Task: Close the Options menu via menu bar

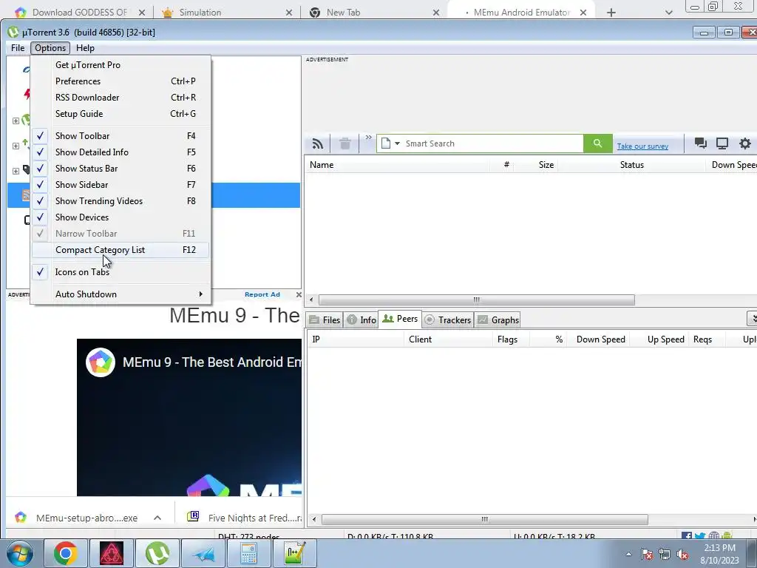Action: pyautogui.click(x=50, y=48)
